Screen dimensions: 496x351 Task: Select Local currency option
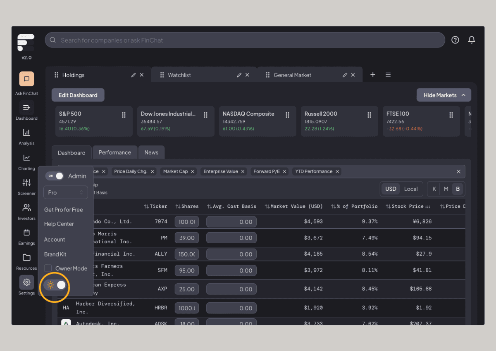point(411,189)
